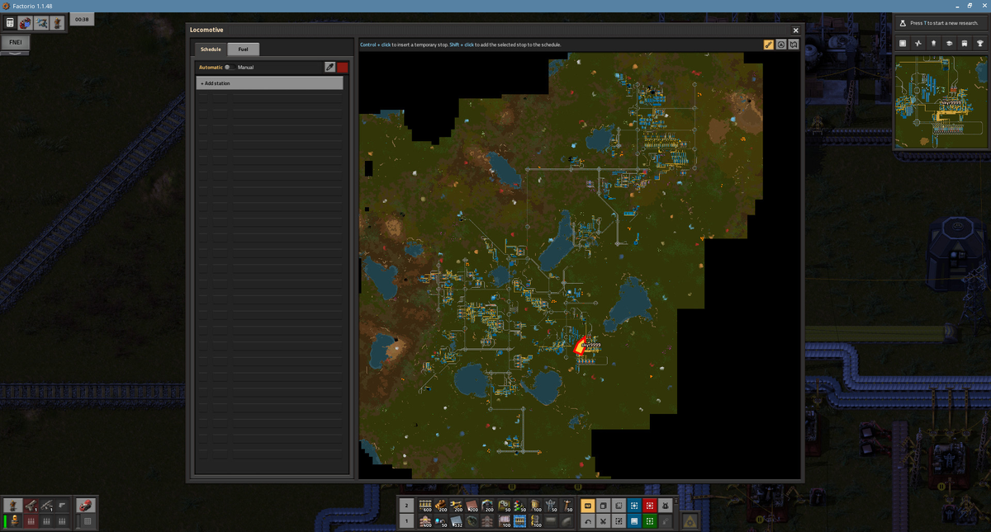Click the minimap thumbnail
This screenshot has width=991, height=532.
click(941, 101)
